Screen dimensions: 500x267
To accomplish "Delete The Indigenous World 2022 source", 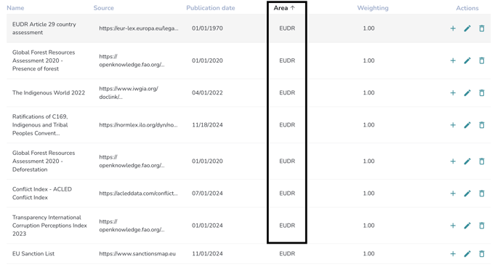I will (x=482, y=93).
